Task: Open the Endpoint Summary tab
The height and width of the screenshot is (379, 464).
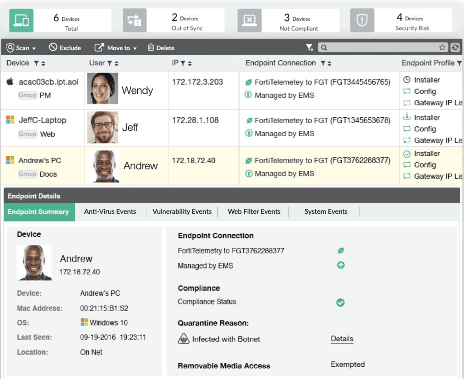Action: pyautogui.click(x=39, y=212)
